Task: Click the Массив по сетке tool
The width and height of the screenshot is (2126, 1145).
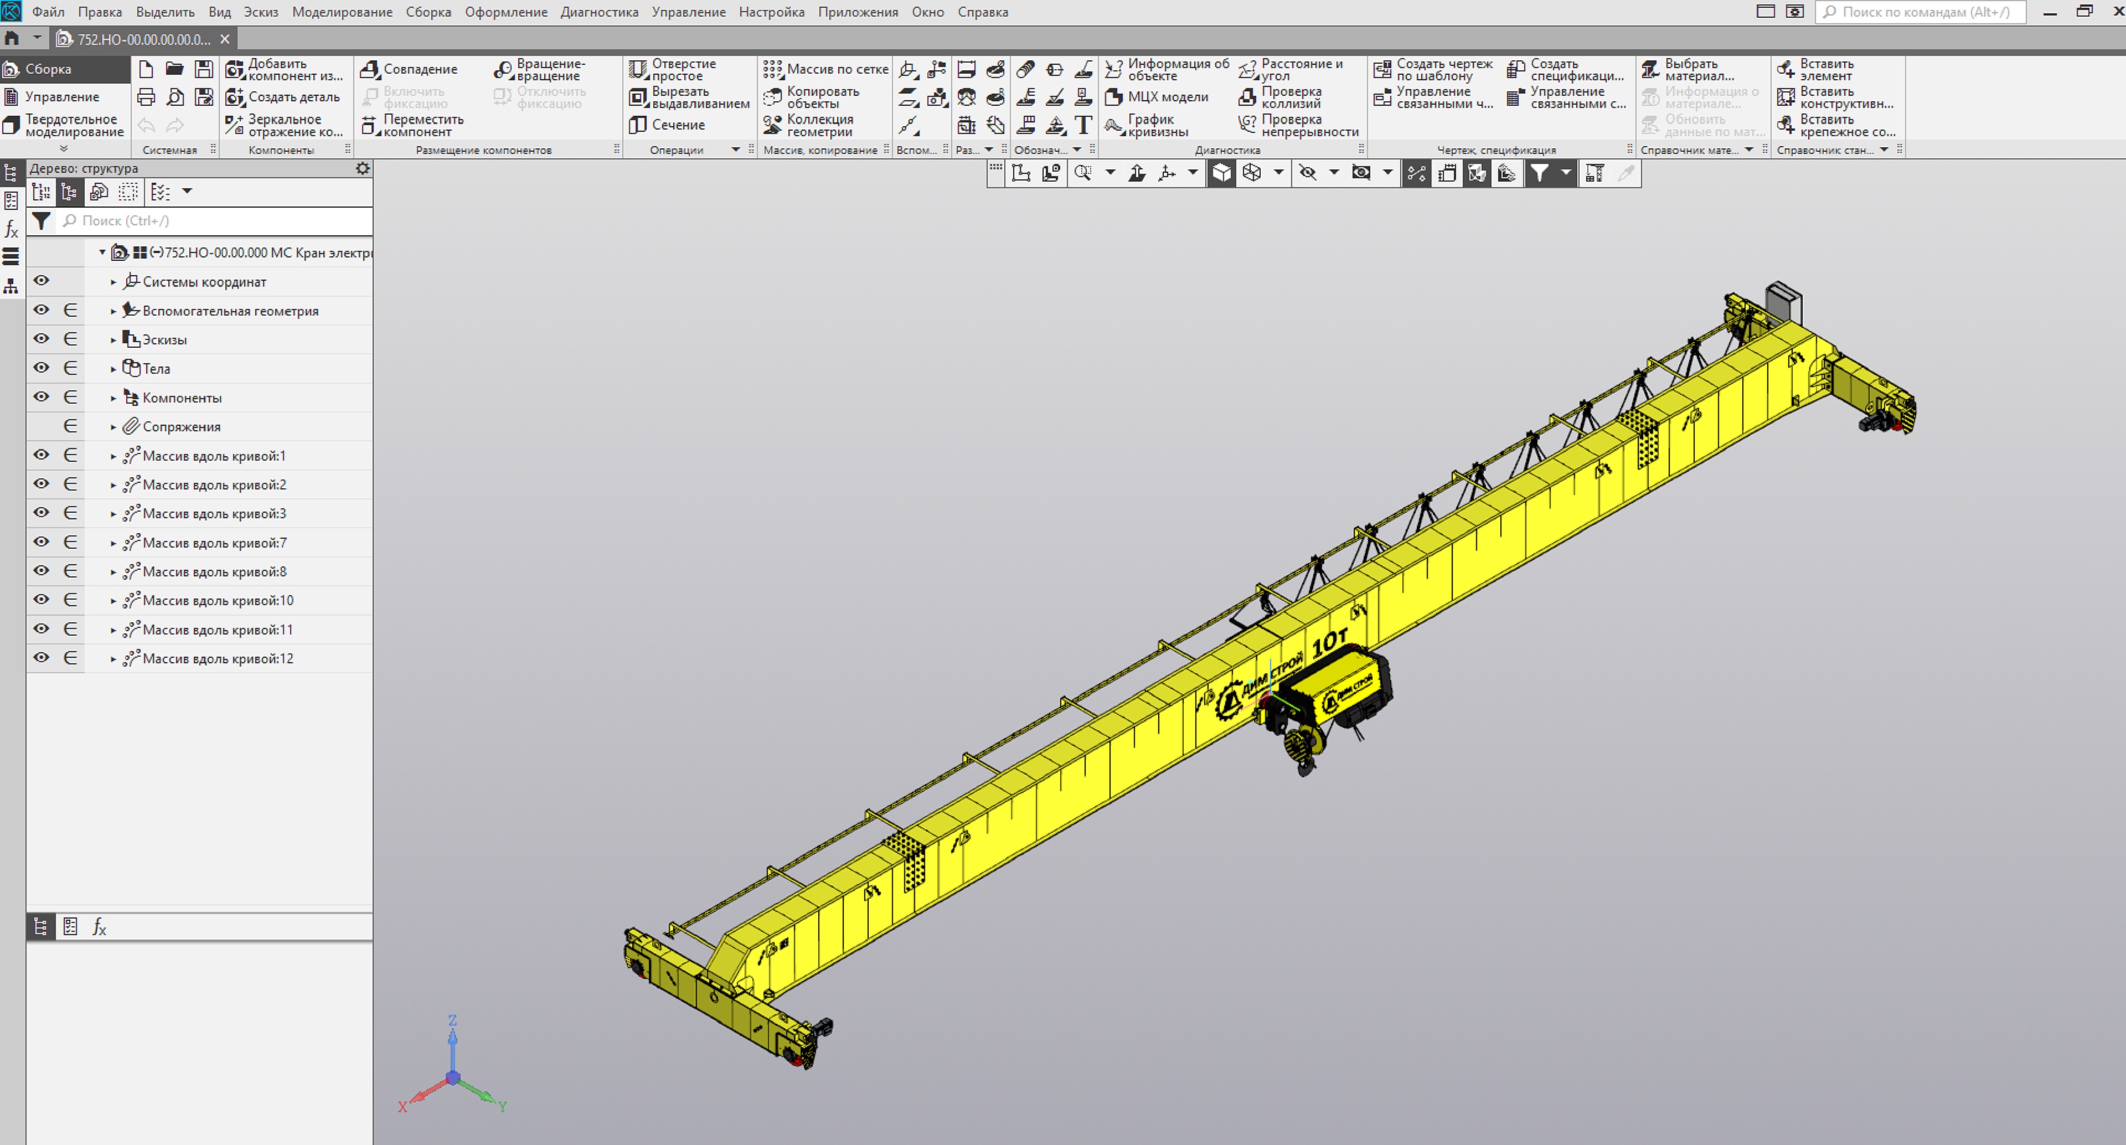Action: pyautogui.click(x=824, y=69)
